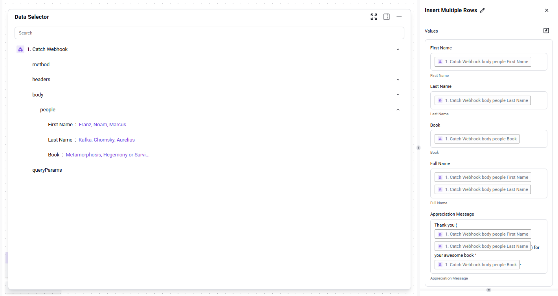Image resolution: width=558 pixels, height=296 pixels.
Task: Click the First Name chip in First Name field
Action: coord(483,62)
